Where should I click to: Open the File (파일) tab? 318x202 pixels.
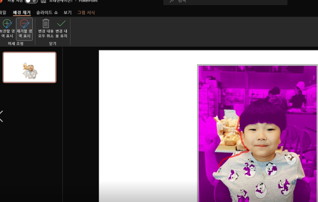3,13
